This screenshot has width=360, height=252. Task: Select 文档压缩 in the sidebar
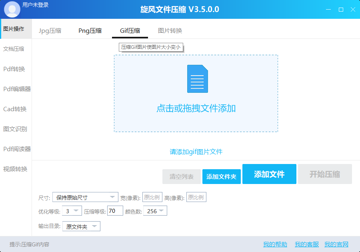coord(14,49)
